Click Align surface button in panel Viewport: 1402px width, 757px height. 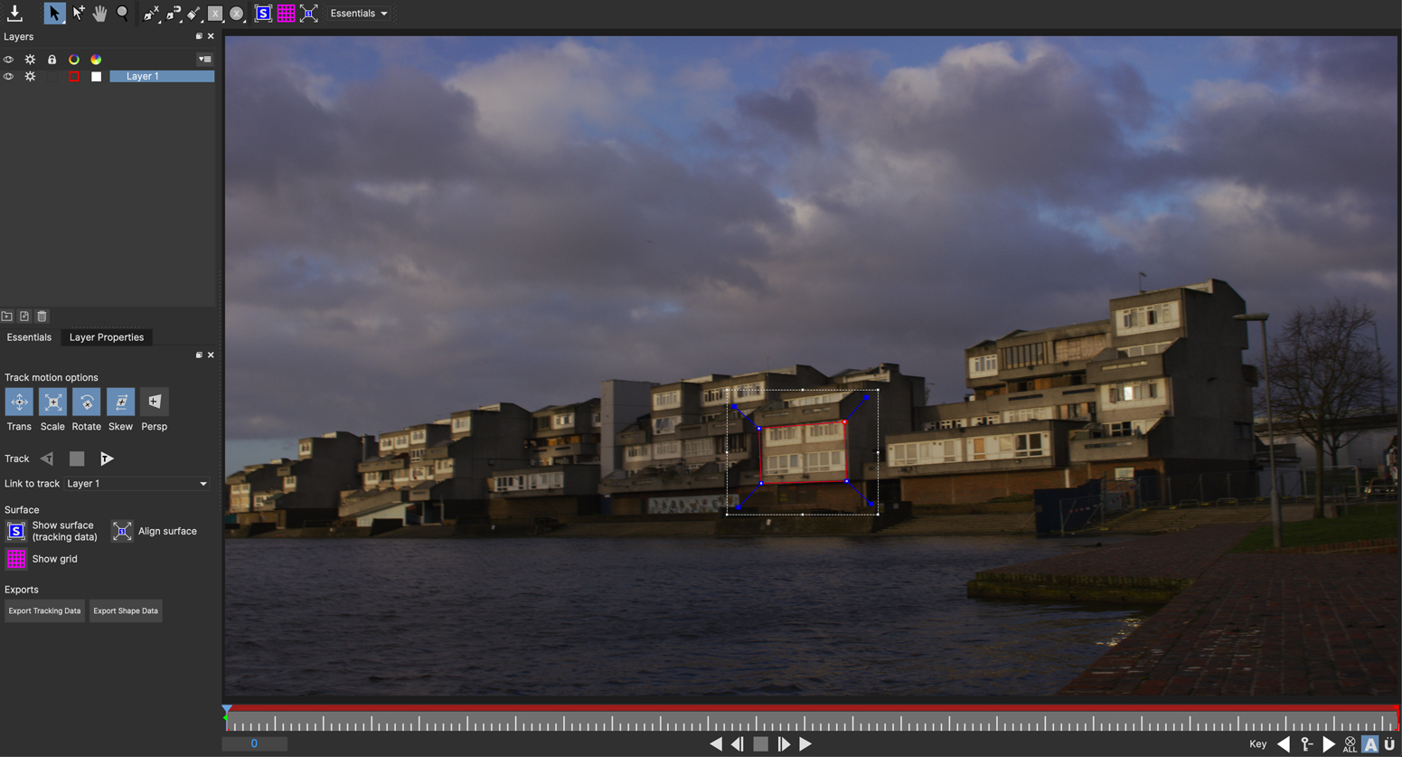[122, 531]
